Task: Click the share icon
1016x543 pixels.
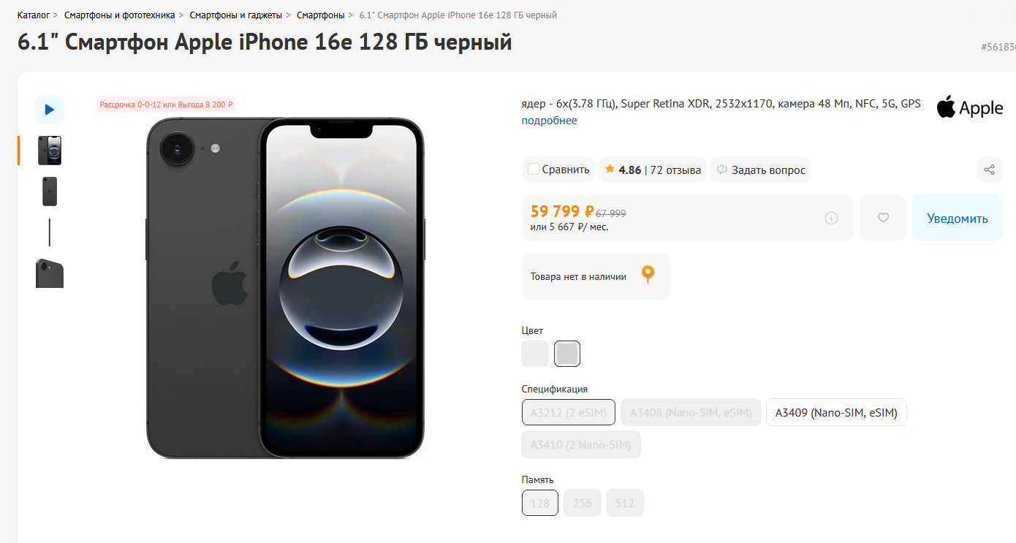Action: click(x=989, y=170)
